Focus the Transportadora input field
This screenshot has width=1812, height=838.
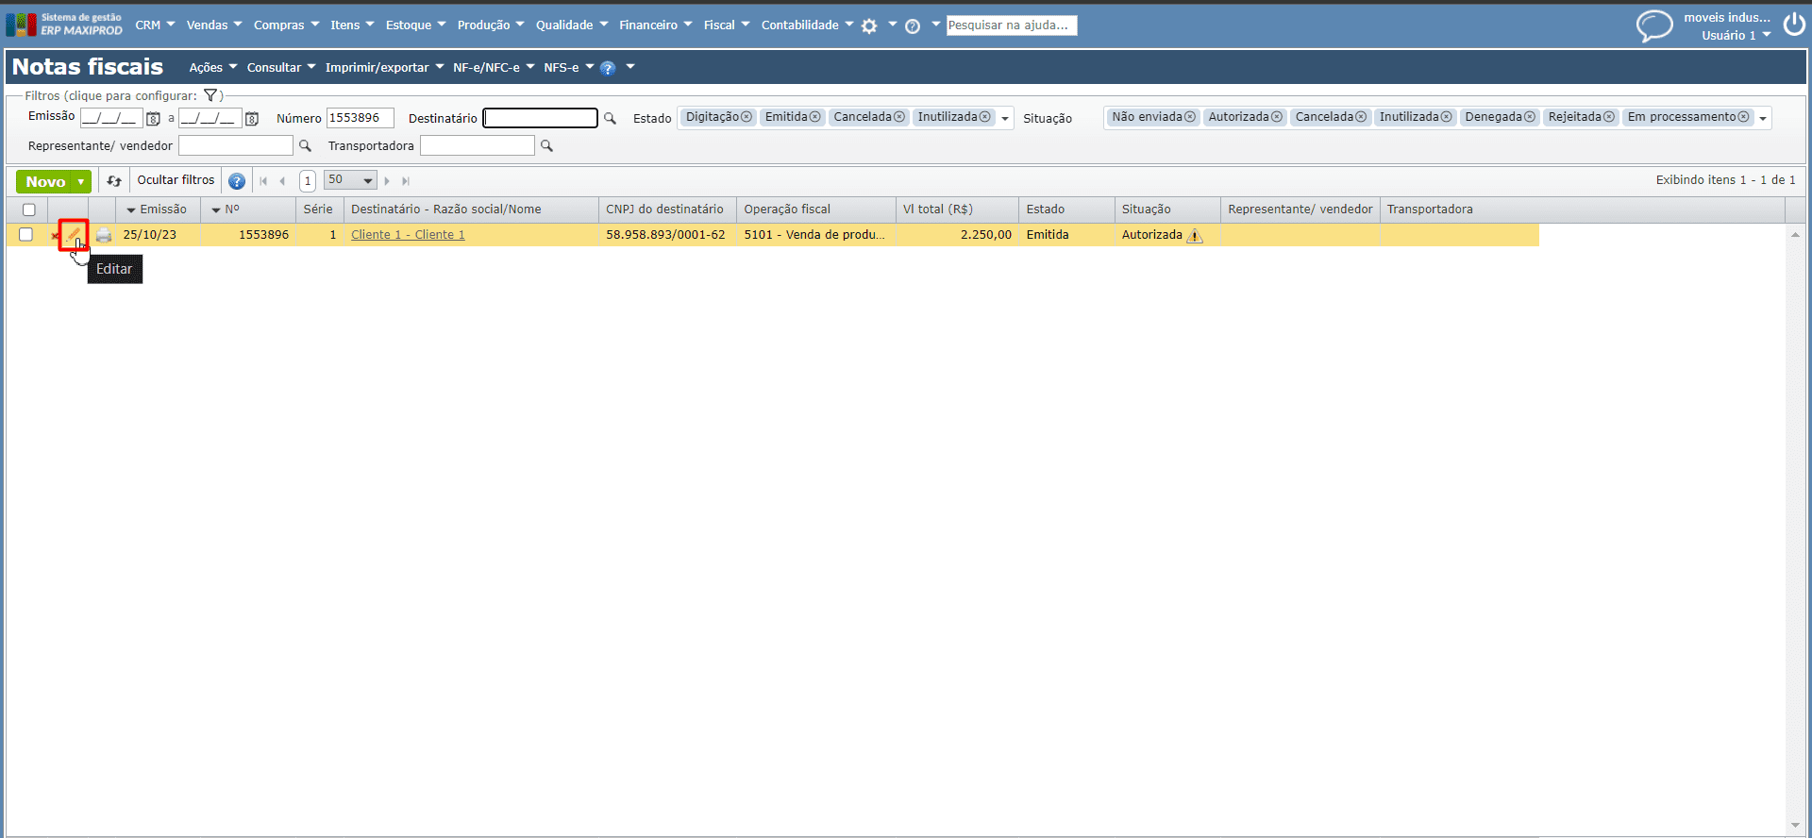pos(478,145)
